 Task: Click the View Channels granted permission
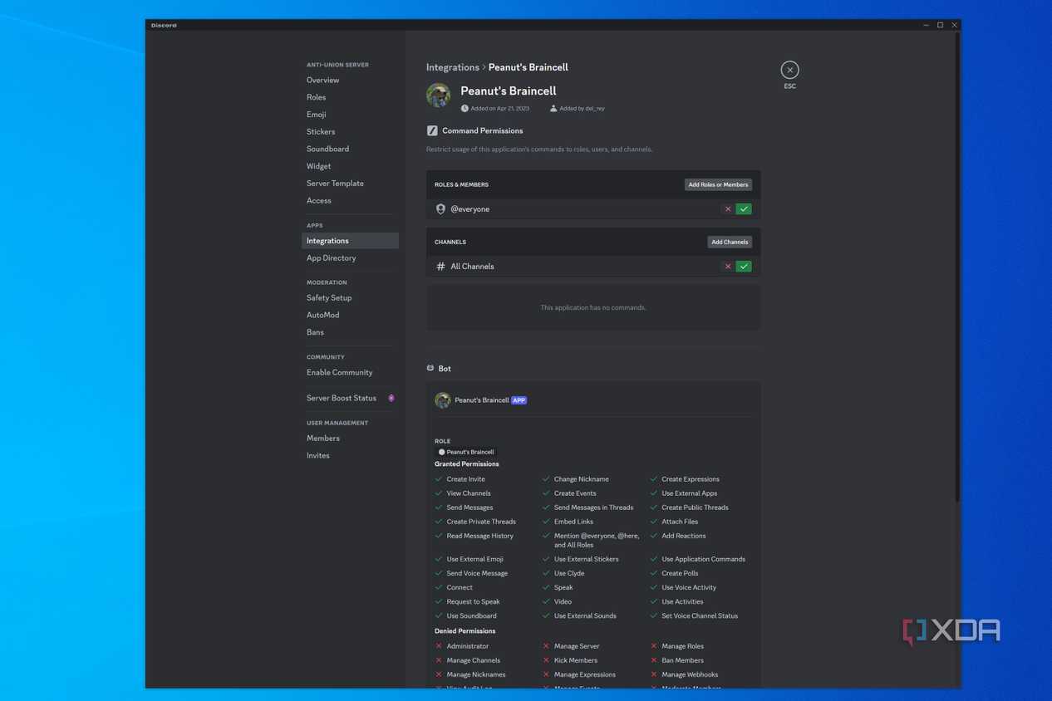coord(469,493)
